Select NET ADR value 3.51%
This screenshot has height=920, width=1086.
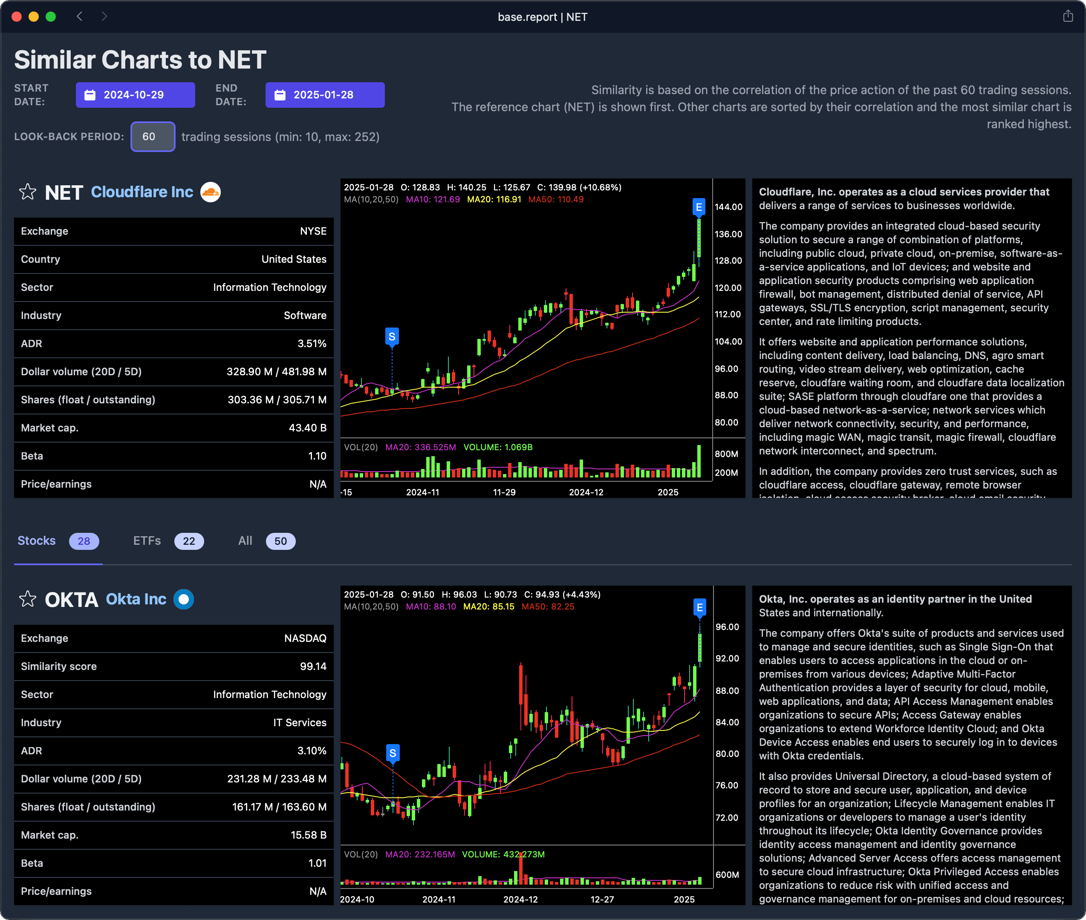(x=312, y=344)
